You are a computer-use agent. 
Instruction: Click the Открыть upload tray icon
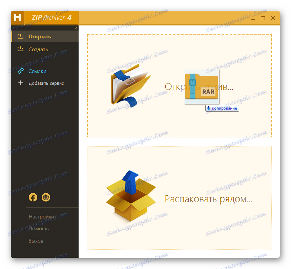click(20, 36)
